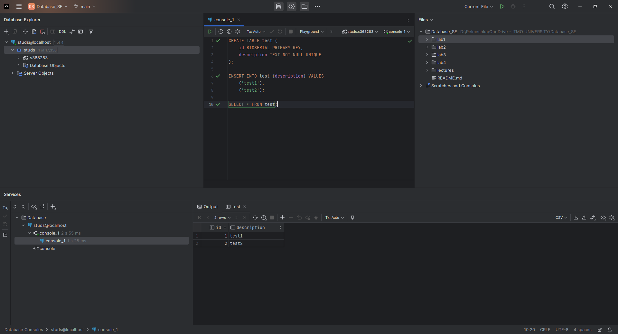This screenshot has height=334, width=618.
Task: Collapse the studs@localhost data source
Action: point(6,42)
